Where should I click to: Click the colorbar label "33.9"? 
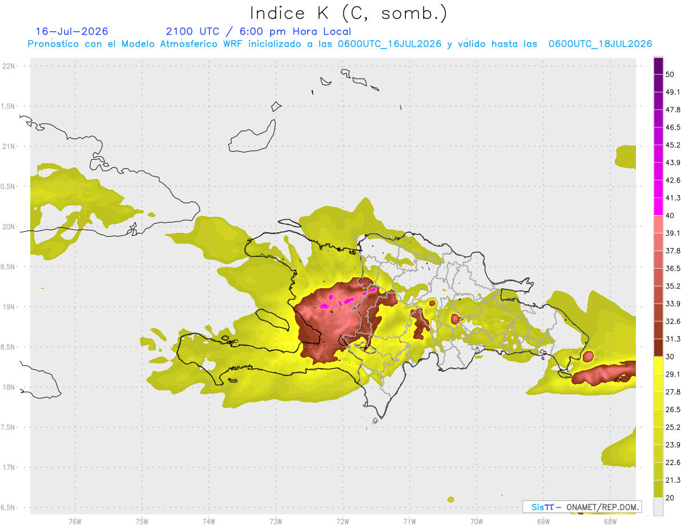pyautogui.click(x=673, y=304)
